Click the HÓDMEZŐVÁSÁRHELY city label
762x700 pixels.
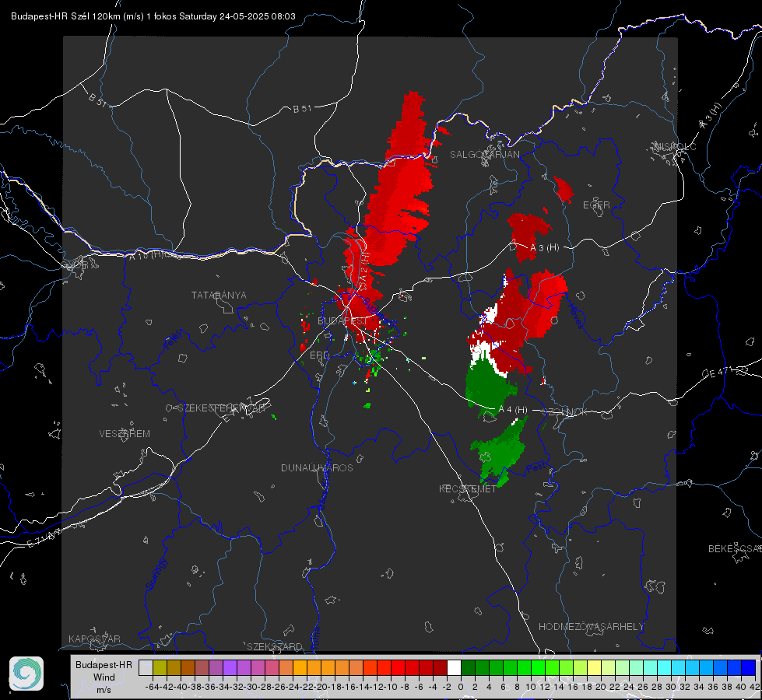click(x=592, y=627)
